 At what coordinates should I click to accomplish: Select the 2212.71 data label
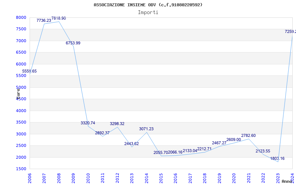point(205,149)
